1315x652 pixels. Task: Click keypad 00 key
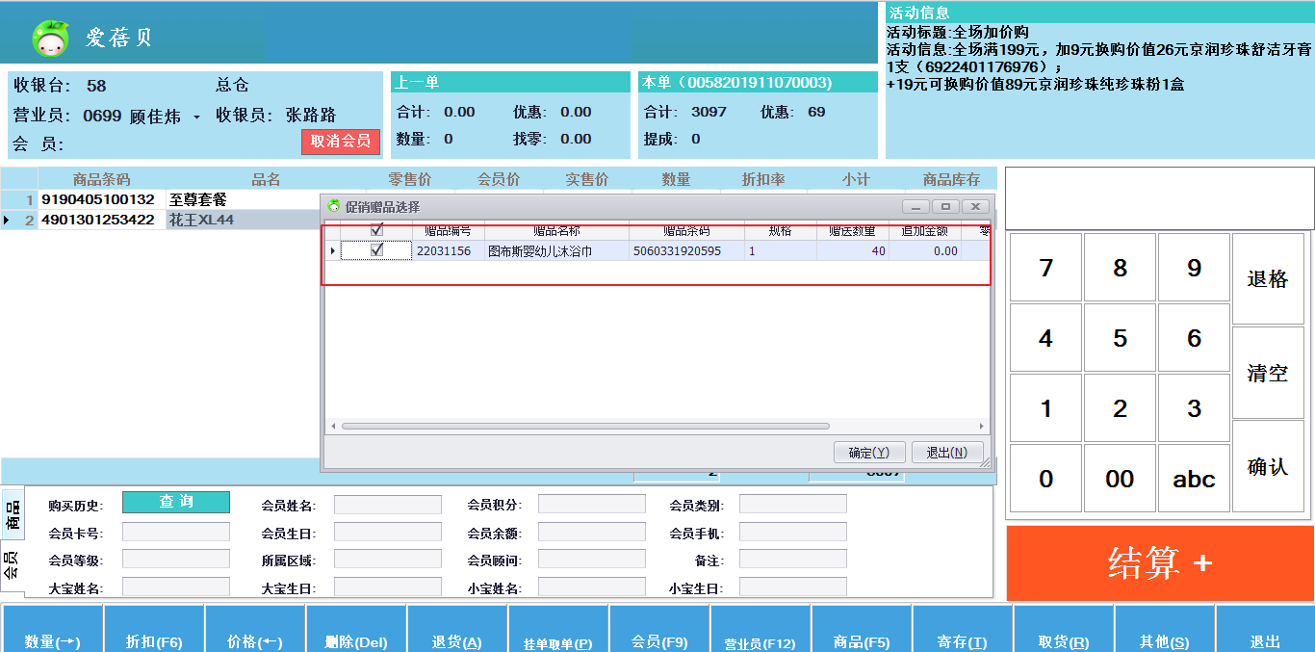pyautogui.click(x=1120, y=479)
